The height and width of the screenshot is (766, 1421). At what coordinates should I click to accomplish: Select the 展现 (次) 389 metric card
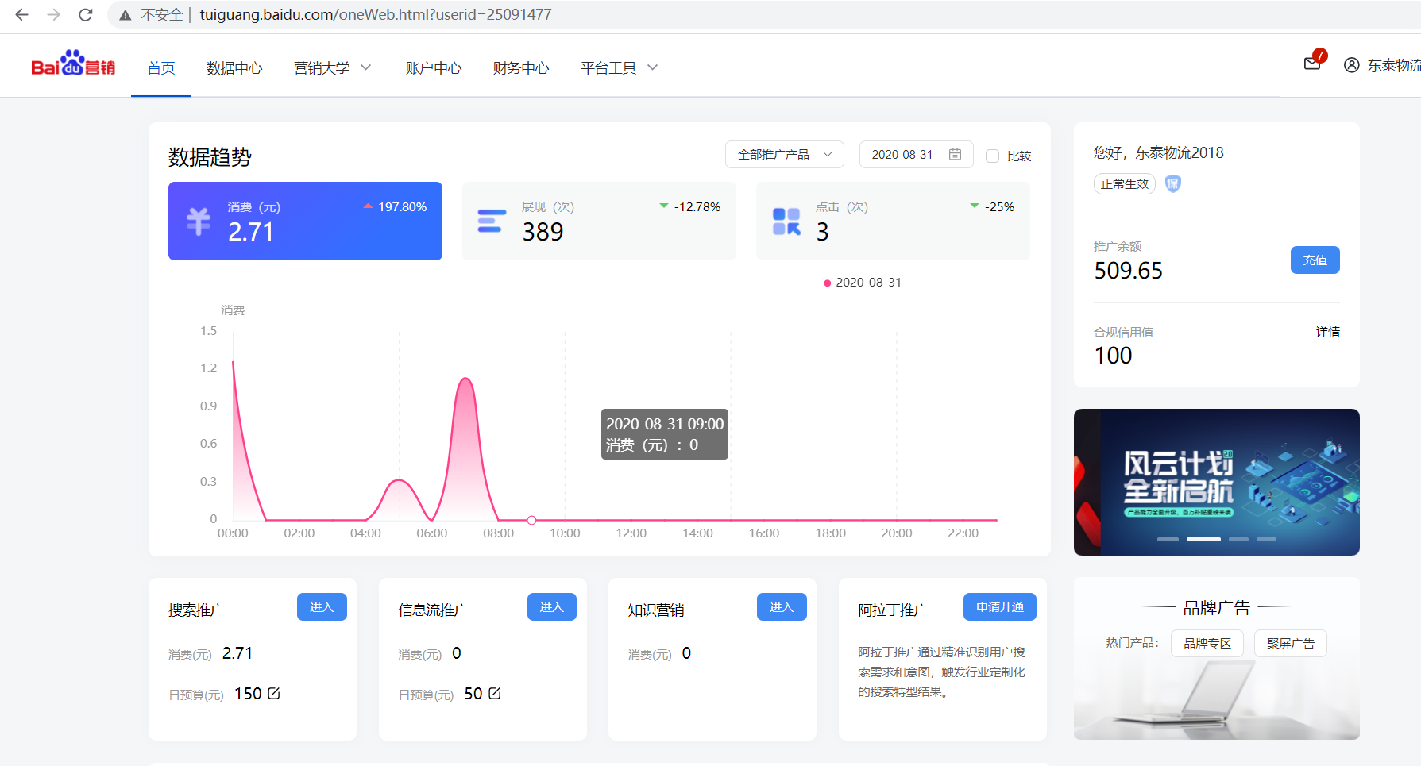[599, 221]
